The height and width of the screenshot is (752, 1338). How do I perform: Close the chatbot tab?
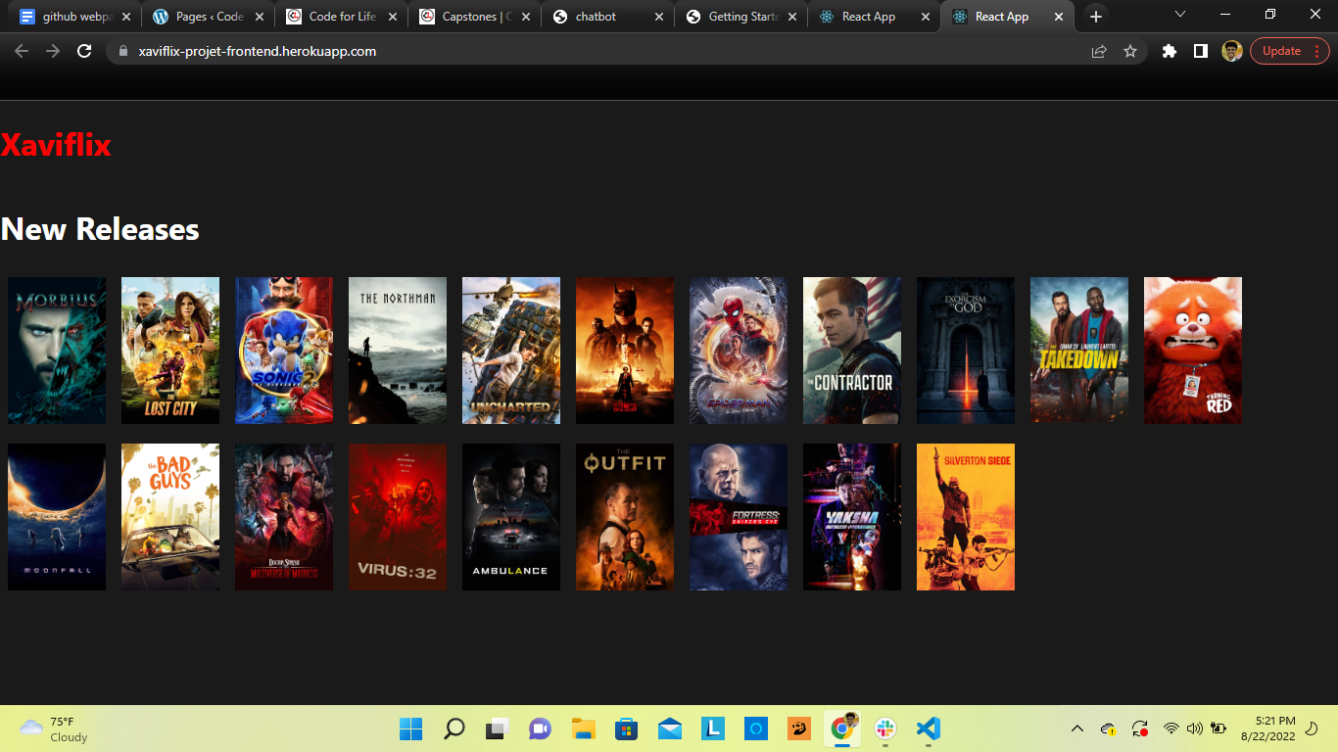click(659, 17)
